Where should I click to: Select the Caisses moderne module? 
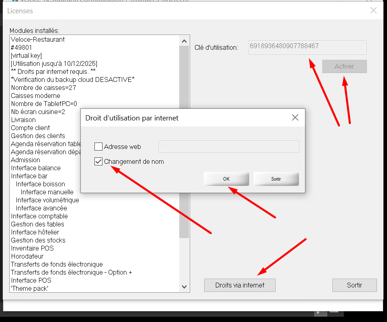tap(35, 96)
